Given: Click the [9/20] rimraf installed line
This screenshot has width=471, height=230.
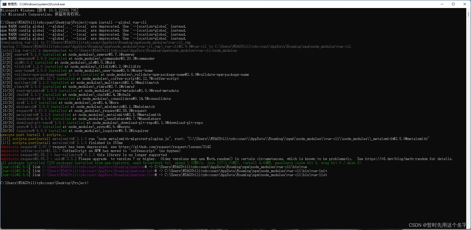Looking at the screenshot, I should (x=67, y=87).
